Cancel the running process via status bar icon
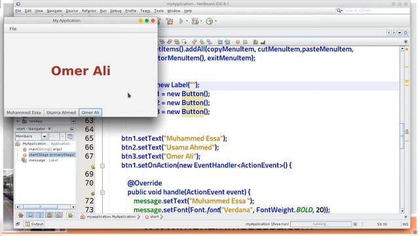Image resolution: width=419 pixels, height=236 pixels. point(355,224)
